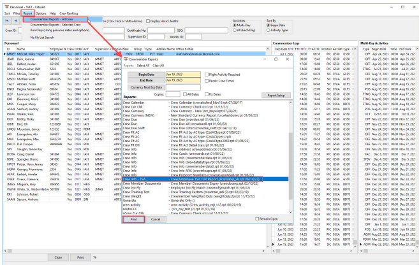419x265 pixels.
Task: Toggle Remain Open checkbox
Action: point(257,218)
